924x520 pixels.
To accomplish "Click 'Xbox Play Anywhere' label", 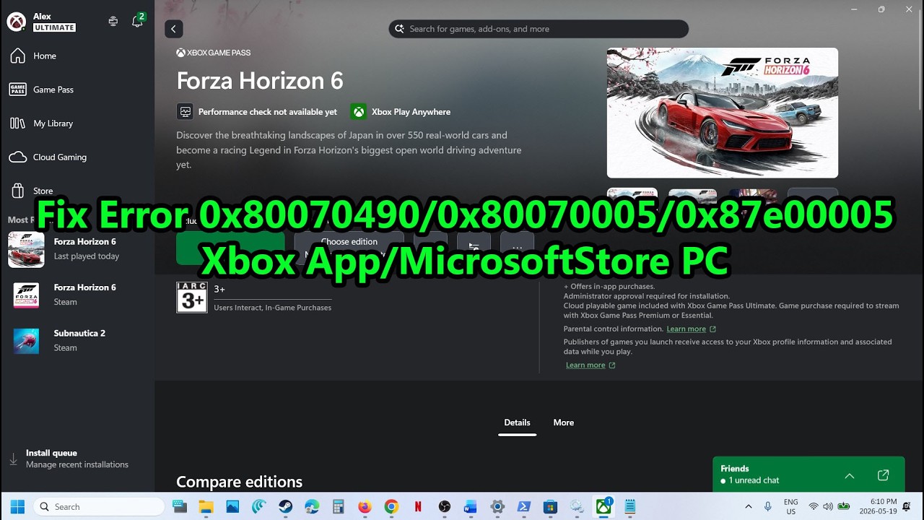I will tap(411, 112).
